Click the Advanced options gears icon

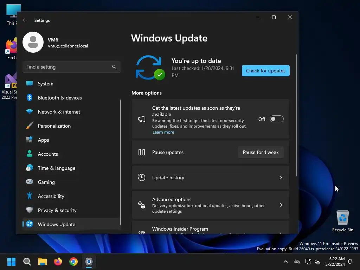coord(142,205)
